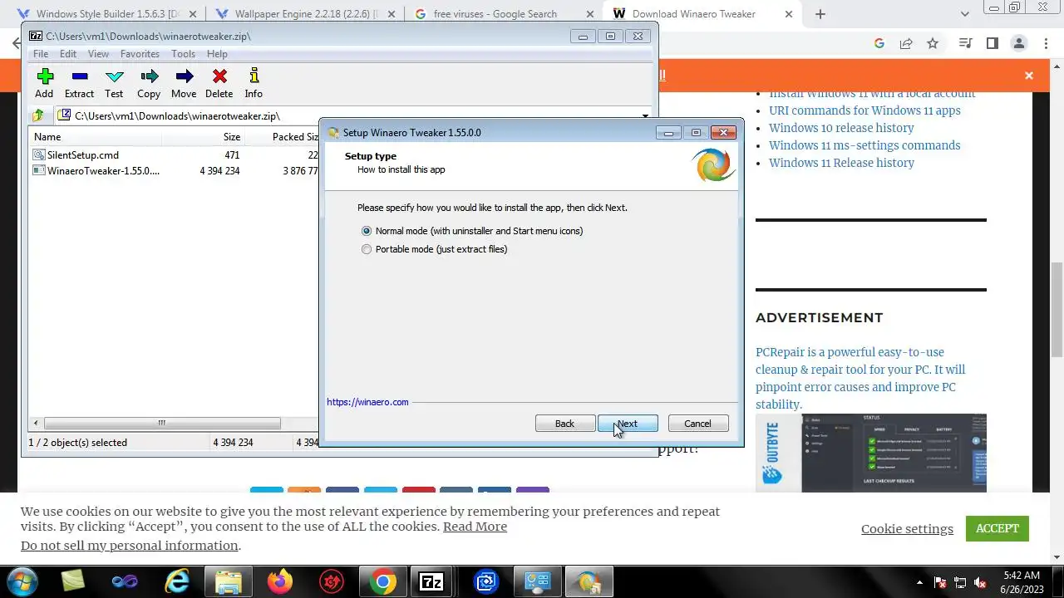Image resolution: width=1064 pixels, height=598 pixels.
Task: Open Chrome side panel icon
Action: [x=992, y=43]
